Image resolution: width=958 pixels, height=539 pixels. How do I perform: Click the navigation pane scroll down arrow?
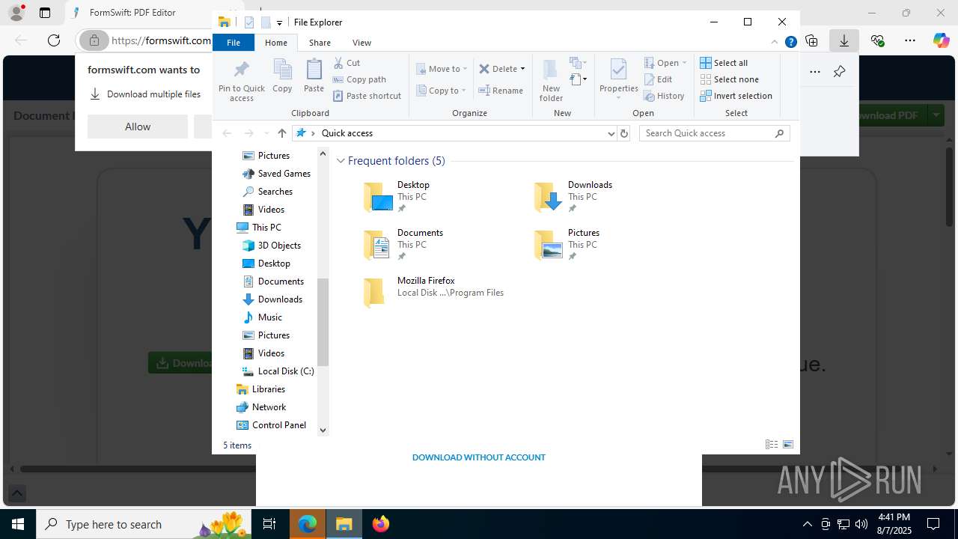pos(323,430)
